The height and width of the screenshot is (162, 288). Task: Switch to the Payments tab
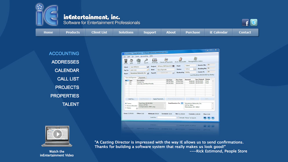coord(142,78)
